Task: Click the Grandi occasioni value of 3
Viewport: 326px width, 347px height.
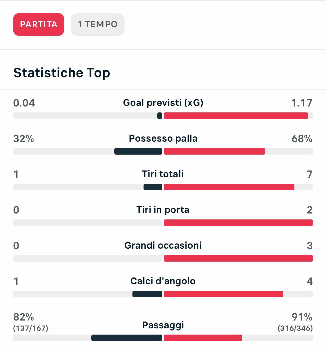Action: (310, 246)
